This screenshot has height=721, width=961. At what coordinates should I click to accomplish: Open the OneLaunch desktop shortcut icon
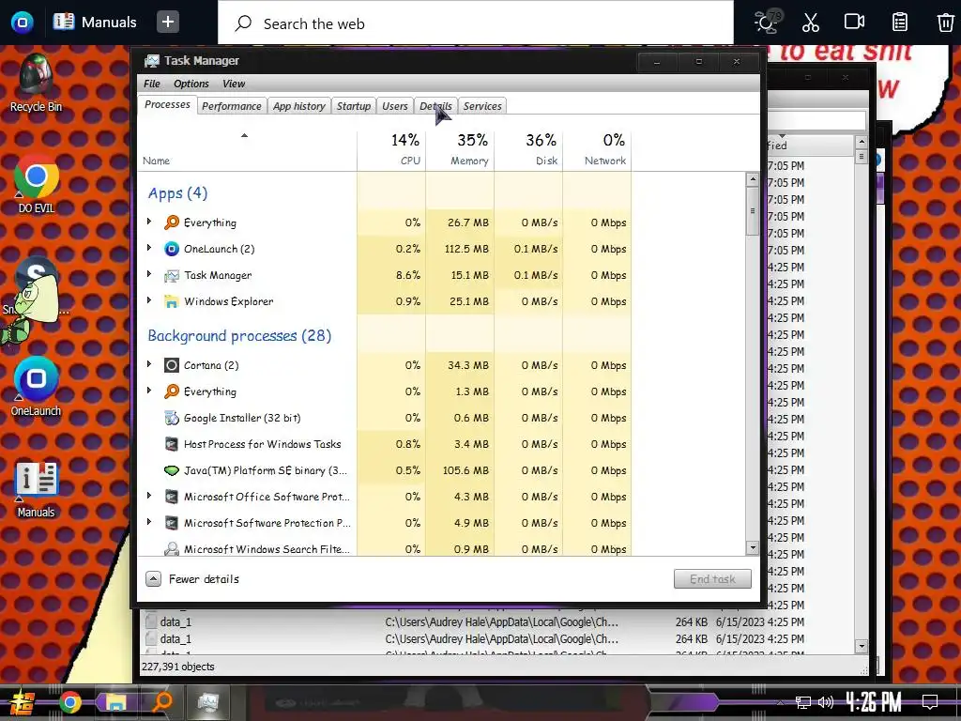click(x=37, y=386)
